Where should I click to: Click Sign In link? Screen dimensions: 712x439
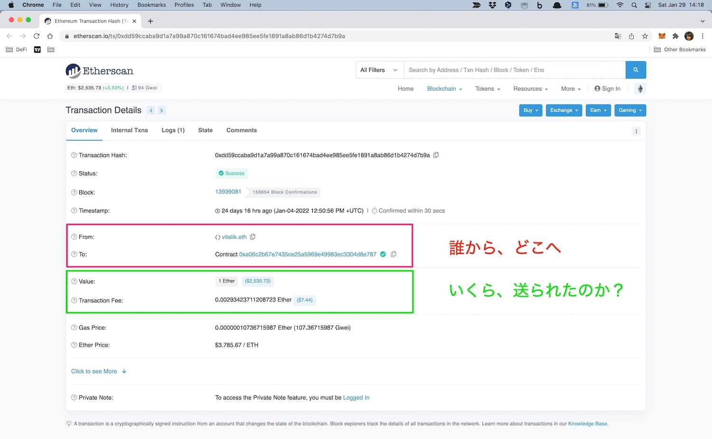pyautogui.click(x=608, y=89)
